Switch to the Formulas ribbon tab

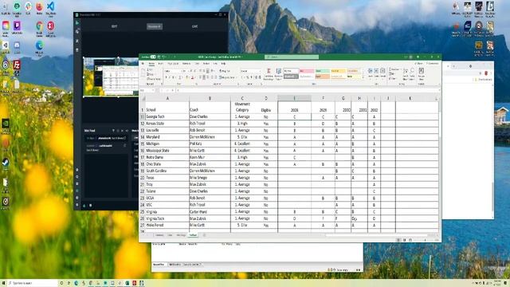(x=186, y=64)
